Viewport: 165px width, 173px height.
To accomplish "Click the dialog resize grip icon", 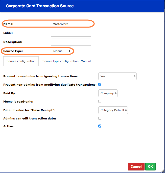I will [x=162, y=170].
